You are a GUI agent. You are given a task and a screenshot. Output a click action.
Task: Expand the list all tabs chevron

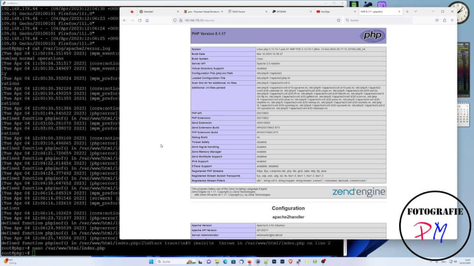click(416, 11)
